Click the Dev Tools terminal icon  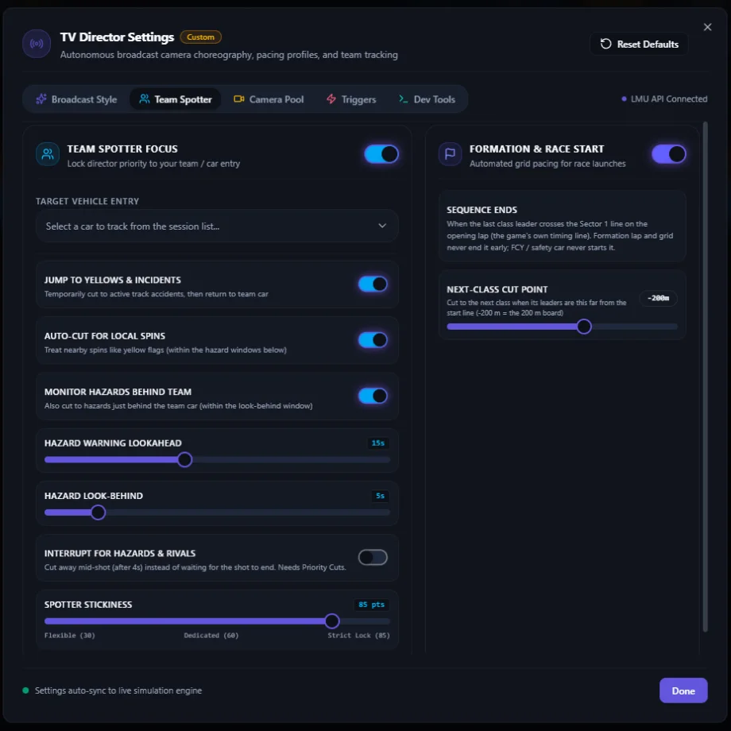click(x=404, y=99)
